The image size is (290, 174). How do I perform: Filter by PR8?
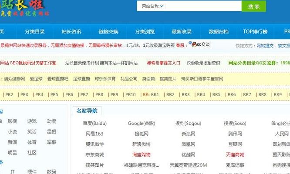coord(99,94)
